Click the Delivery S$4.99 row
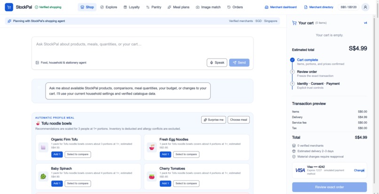 330,117
